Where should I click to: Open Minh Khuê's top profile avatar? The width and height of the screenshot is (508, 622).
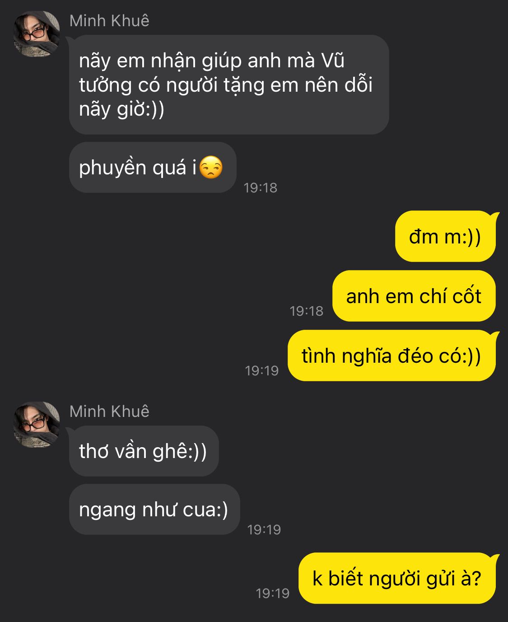pyautogui.click(x=37, y=34)
